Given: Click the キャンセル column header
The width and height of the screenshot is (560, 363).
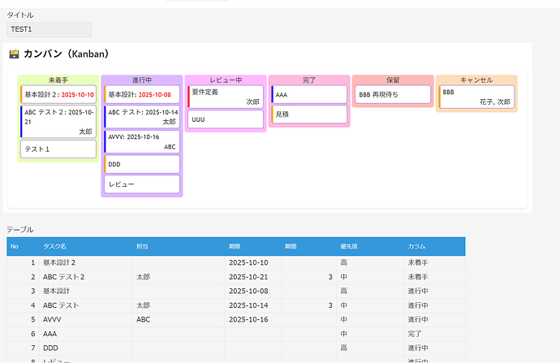Looking at the screenshot, I should tap(476, 80).
